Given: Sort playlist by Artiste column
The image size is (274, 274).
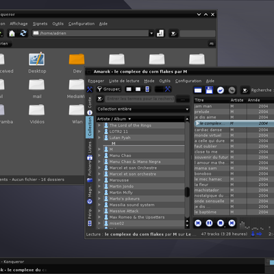Looking at the screenshot, I should (x=238, y=100).
